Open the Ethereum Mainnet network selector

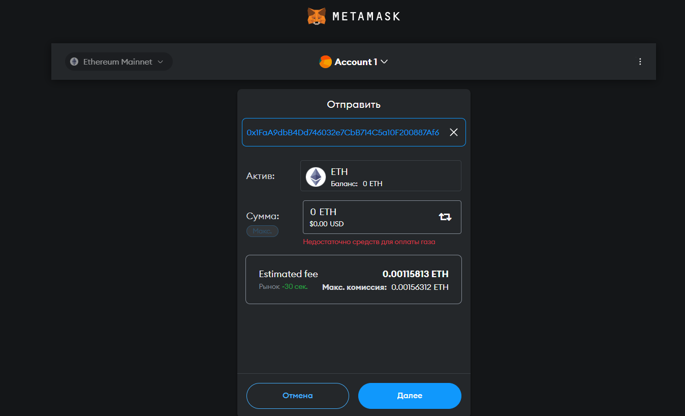118,62
